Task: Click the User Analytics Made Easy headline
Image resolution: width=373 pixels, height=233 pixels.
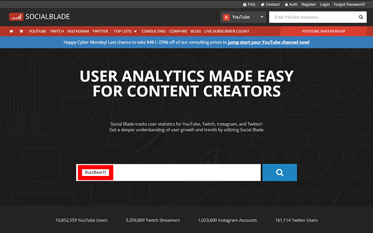Action: (x=186, y=84)
